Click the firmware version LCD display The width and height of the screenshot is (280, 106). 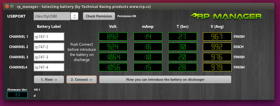17,95
